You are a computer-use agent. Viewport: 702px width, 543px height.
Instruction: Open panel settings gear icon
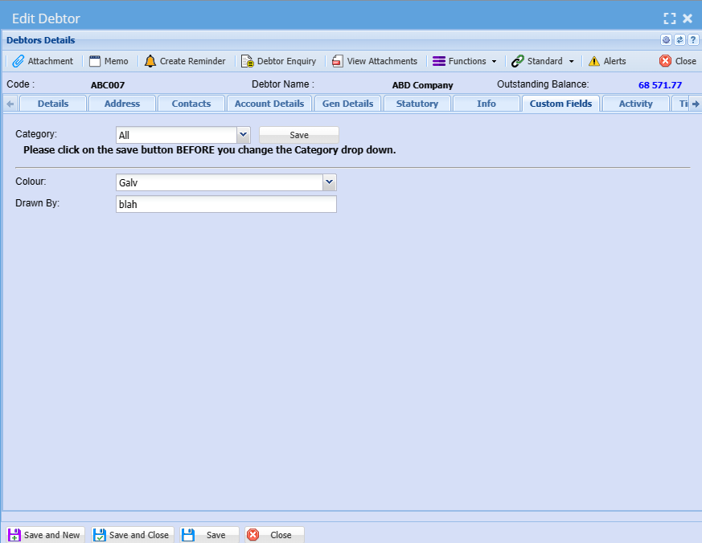click(x=666, y=40)
